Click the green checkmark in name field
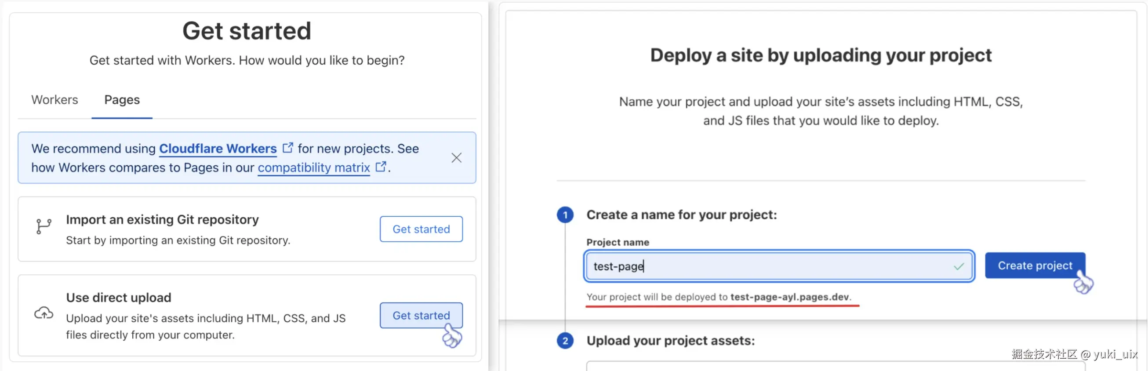The image size is (1148, 371). 959,267
